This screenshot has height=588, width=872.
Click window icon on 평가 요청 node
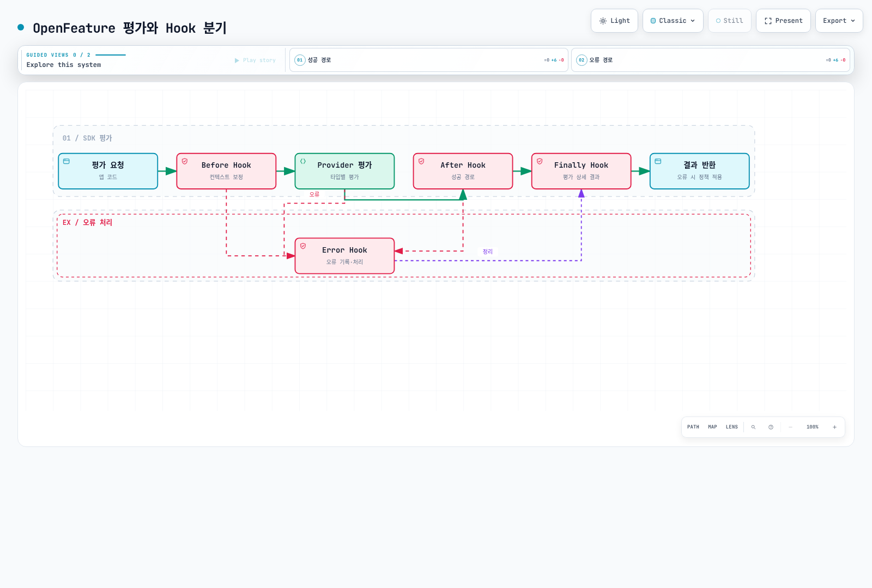[66, 161]
